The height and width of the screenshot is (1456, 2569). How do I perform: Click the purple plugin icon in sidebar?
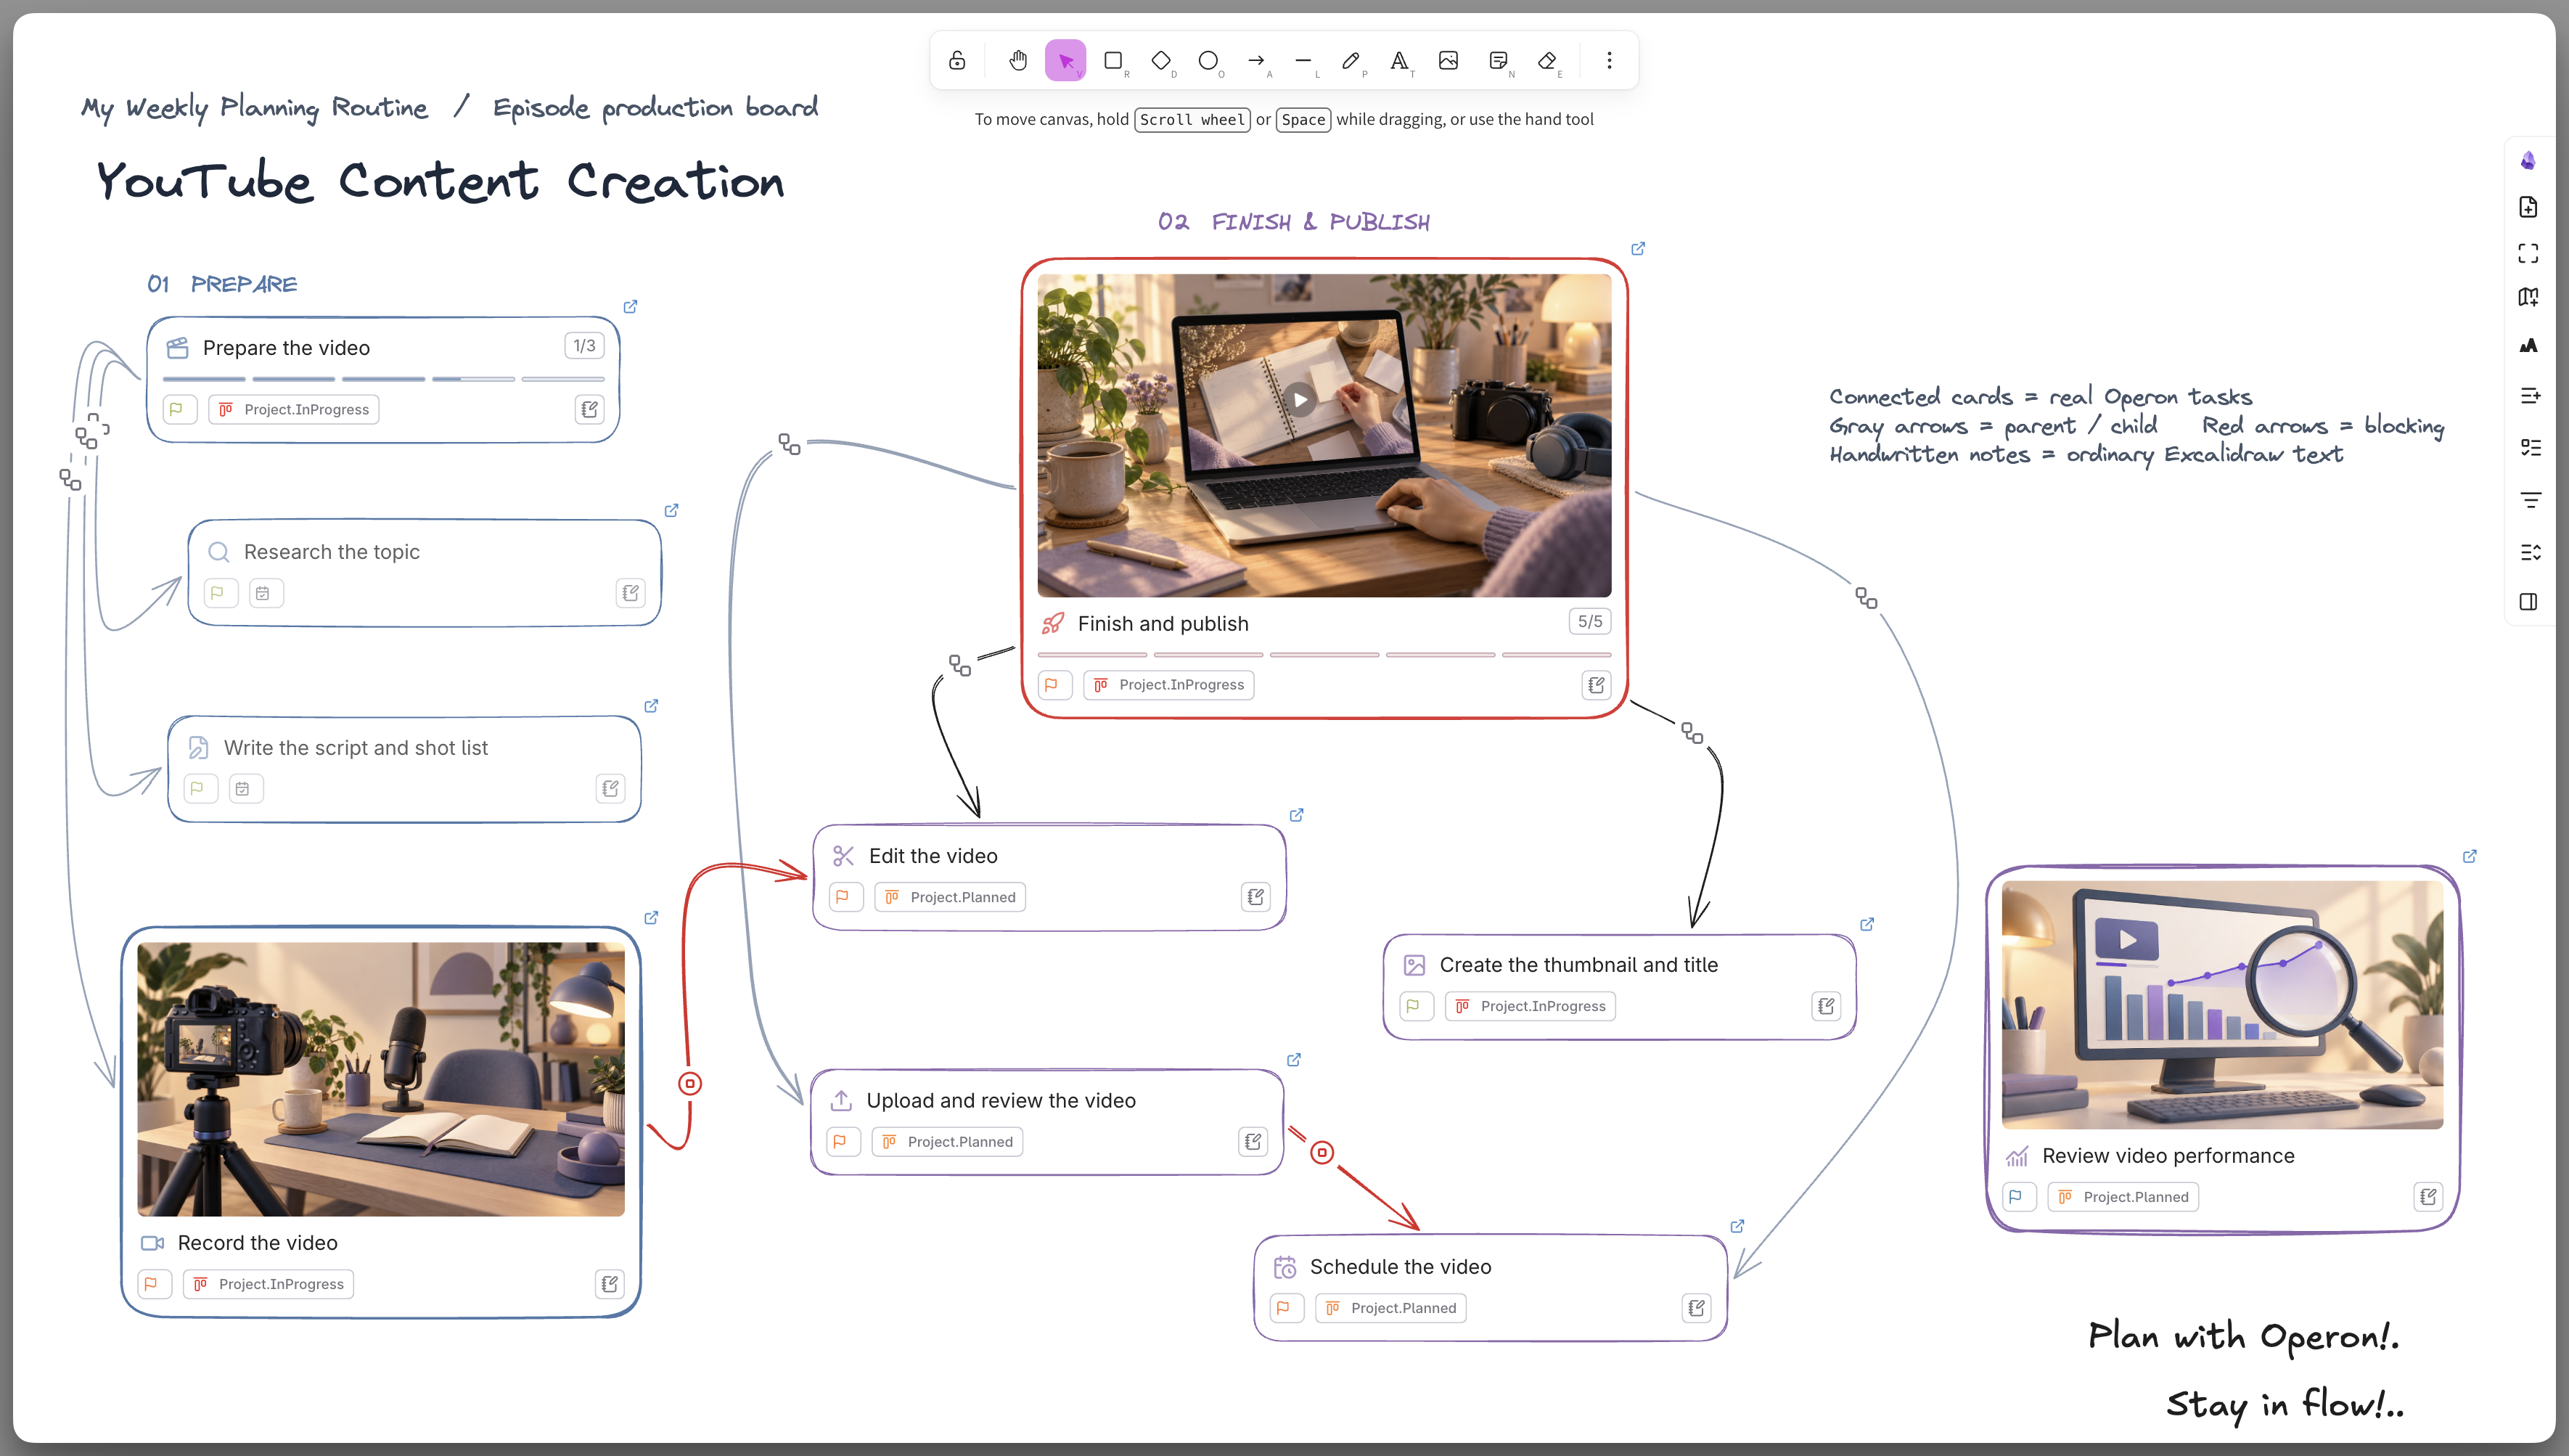tap(2528, 161)
